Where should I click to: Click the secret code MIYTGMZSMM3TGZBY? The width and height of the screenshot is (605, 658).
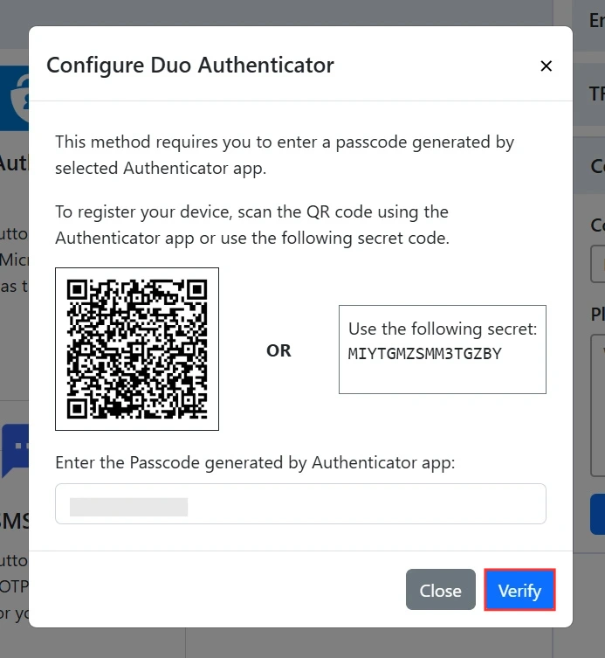(x=424, y=354)
